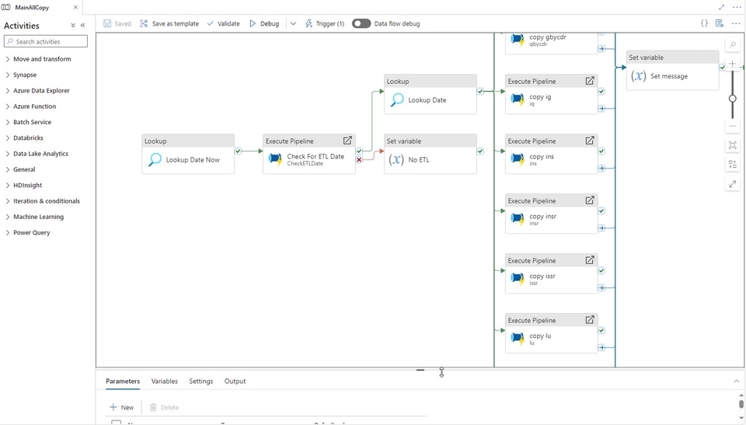Viewport: 746px width, 425px height.
Task: Collapse the bottom configuration panel chevron
Action: tap(737, 381)
